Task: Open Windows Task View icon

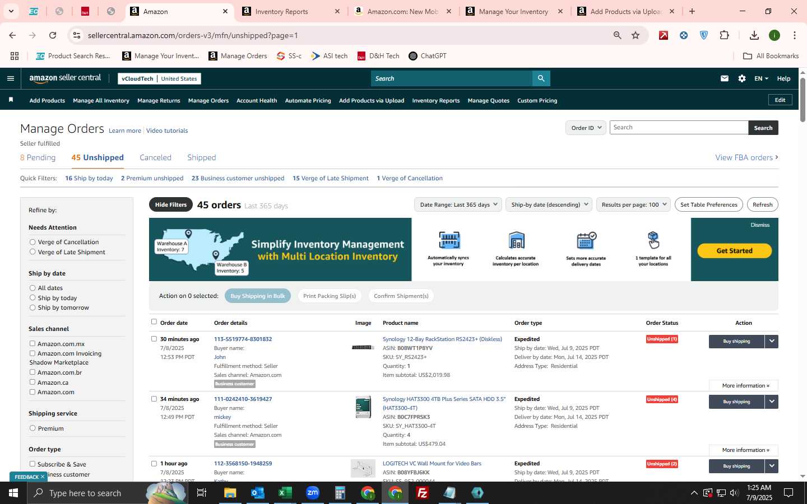Action: 202,493
